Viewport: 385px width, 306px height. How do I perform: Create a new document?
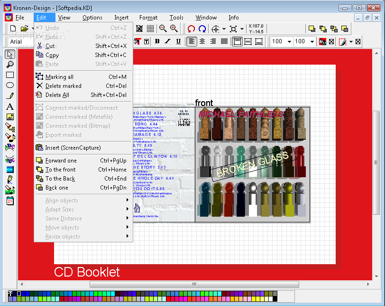tap(13, 29)
